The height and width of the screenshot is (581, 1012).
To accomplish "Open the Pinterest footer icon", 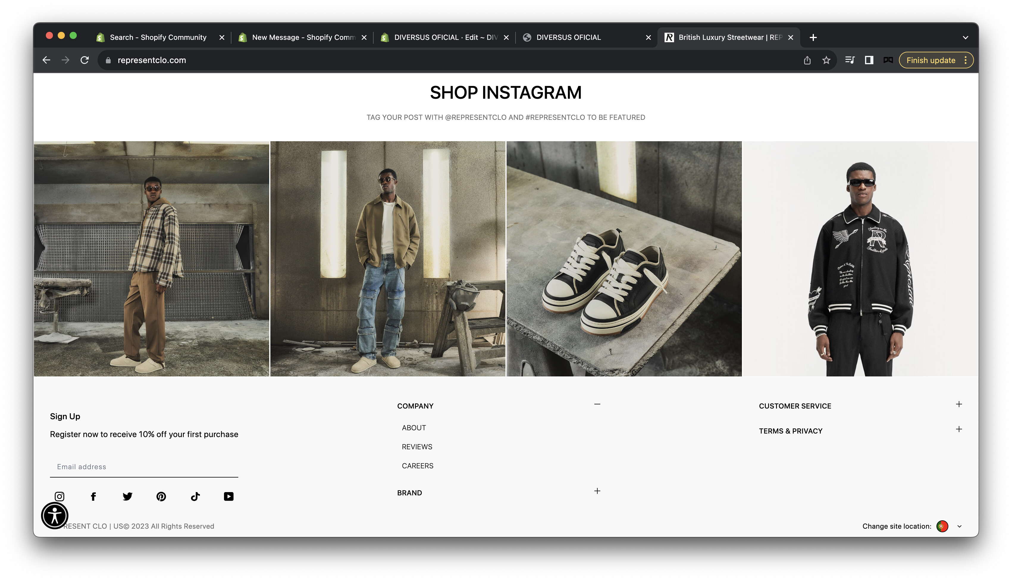I will pos(161,496).
